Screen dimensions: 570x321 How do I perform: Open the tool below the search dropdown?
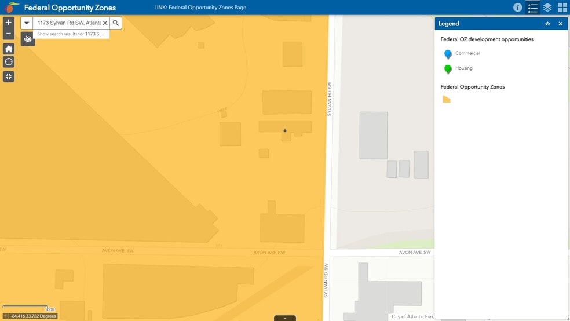(28, 39)
